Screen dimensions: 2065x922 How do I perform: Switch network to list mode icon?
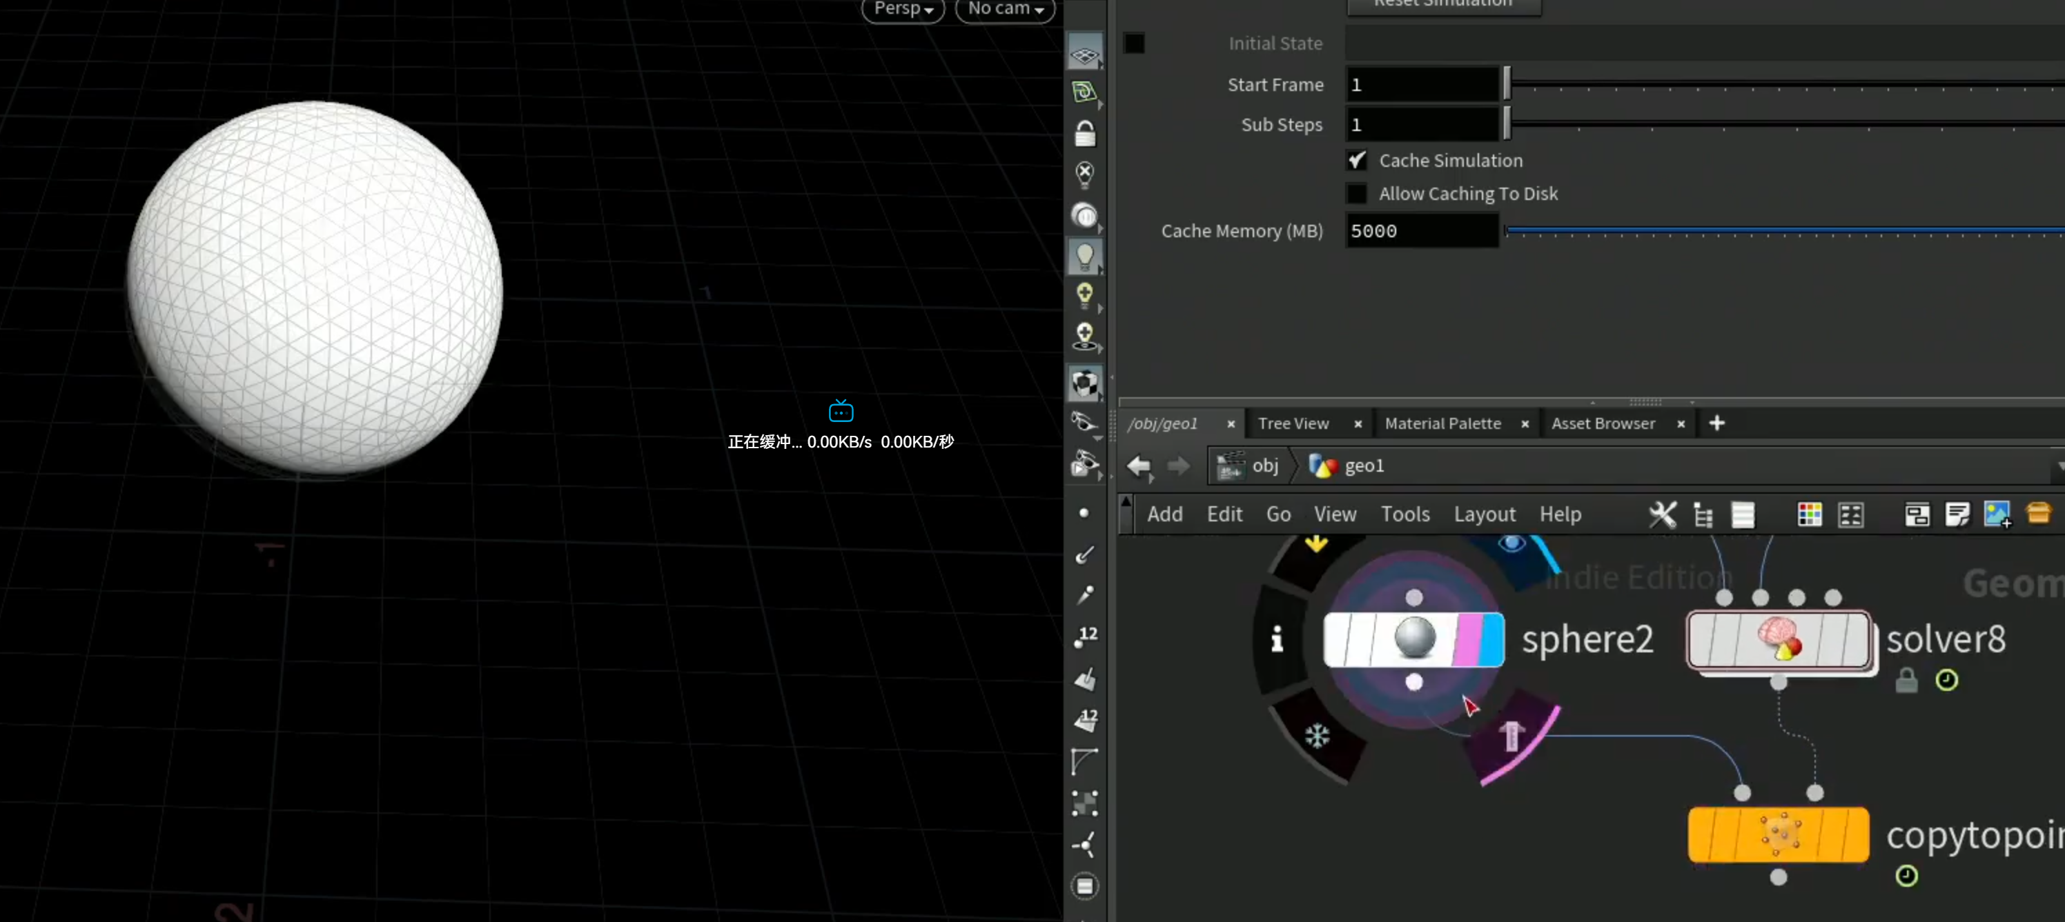(1743, 514)
